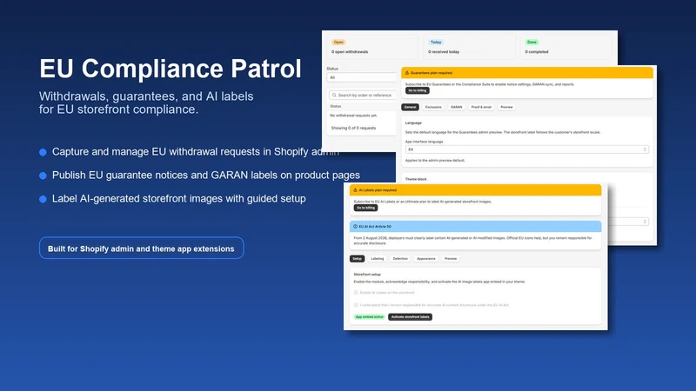Image resolution: width=696 pixels, height=391 pixels.
Task: Select the General tab in Guarantees panel
Action: point(410,107)
